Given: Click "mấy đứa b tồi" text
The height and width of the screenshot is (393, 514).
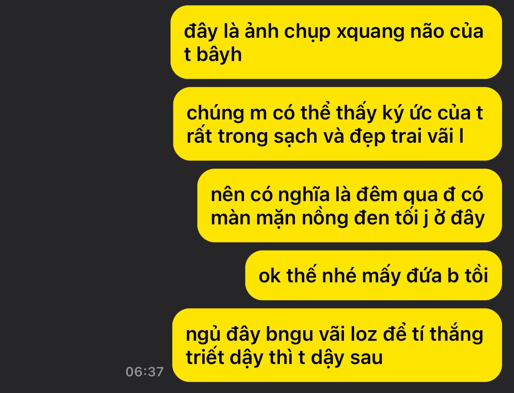Looking at the screenshot, I should 425,275.
